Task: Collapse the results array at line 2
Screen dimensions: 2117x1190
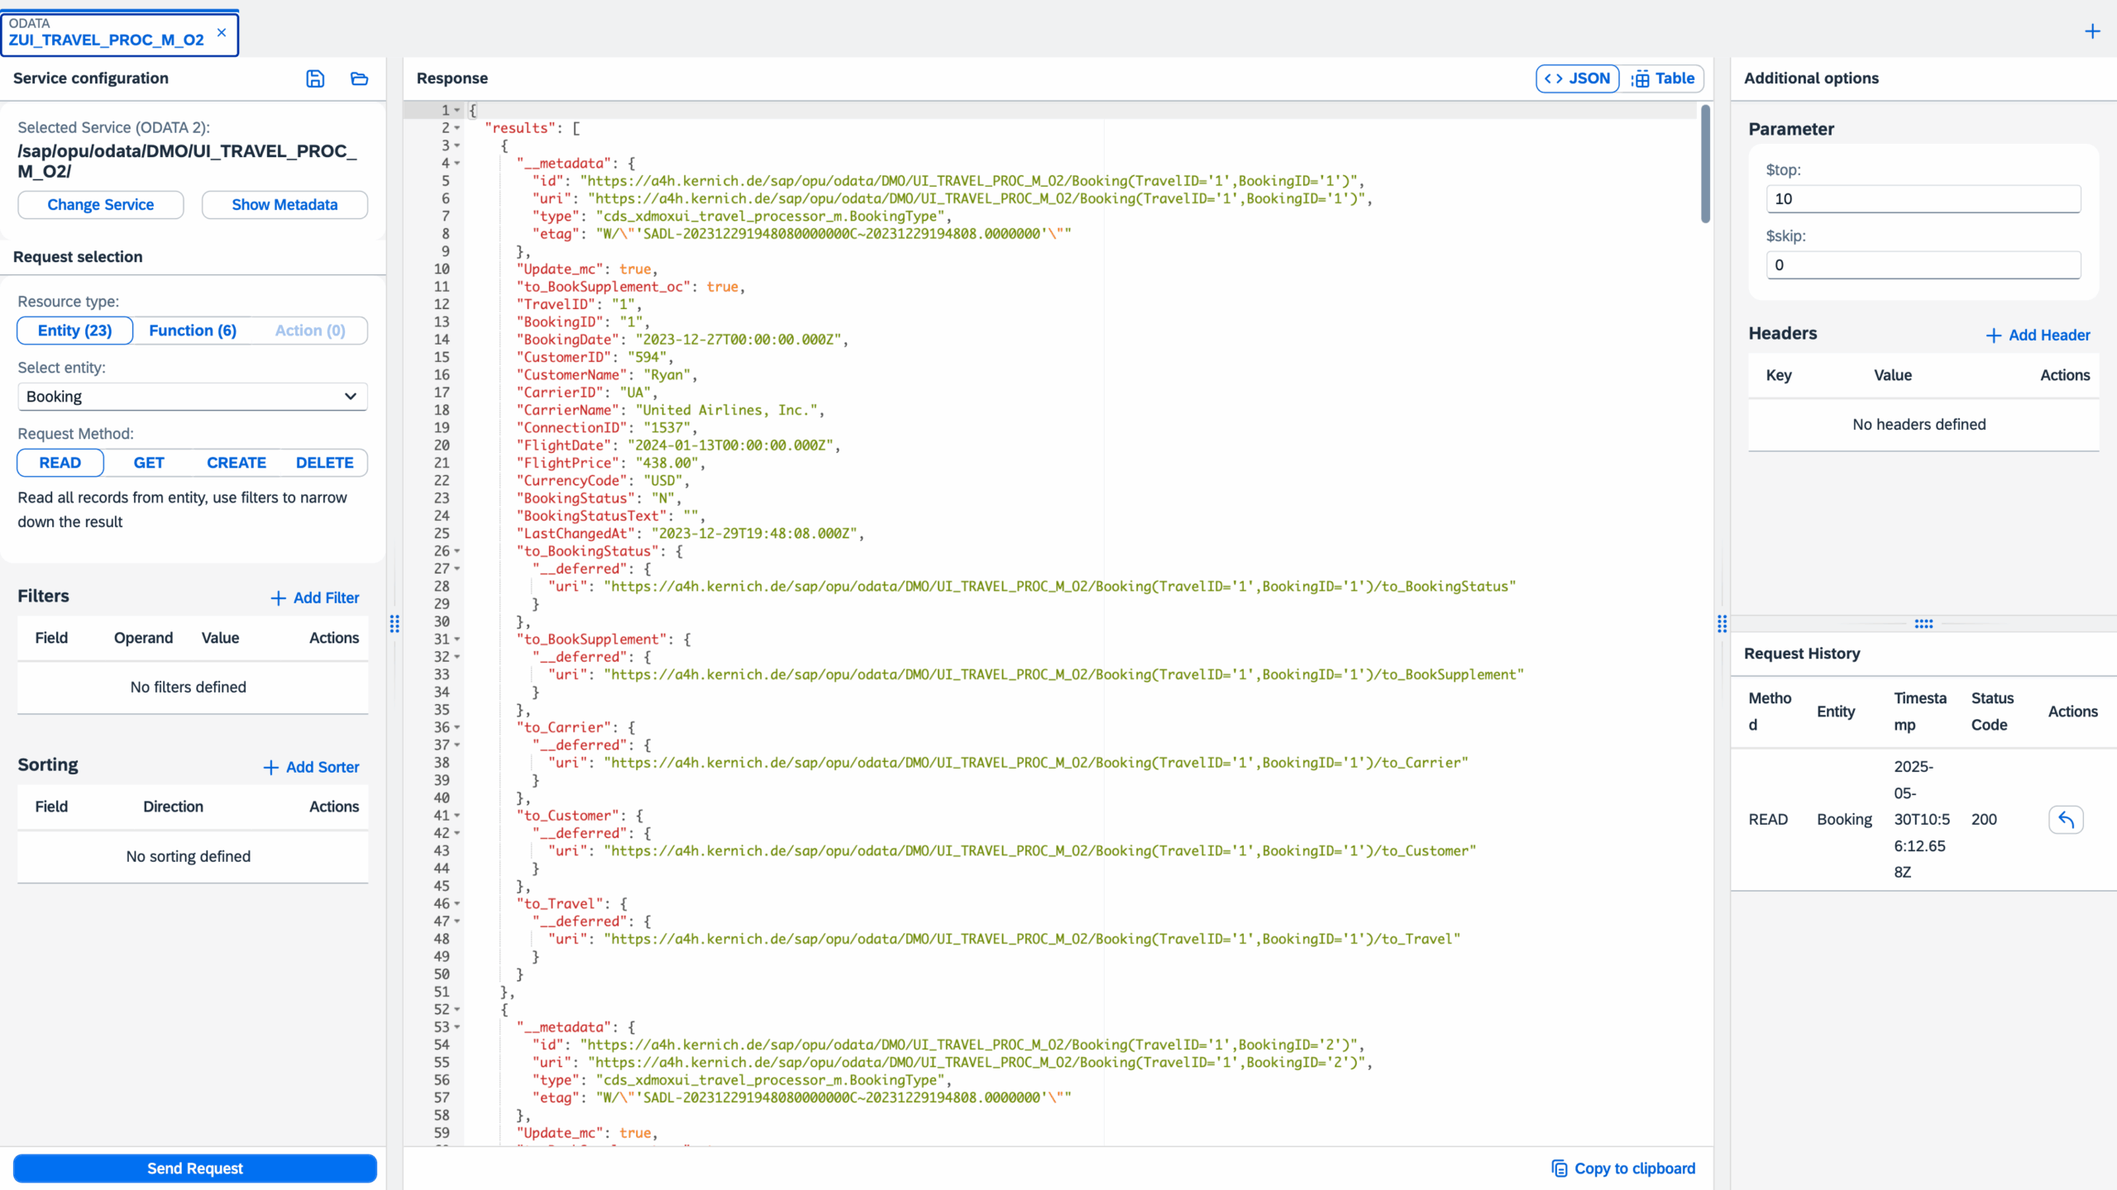Action: [x=457, y=128]
